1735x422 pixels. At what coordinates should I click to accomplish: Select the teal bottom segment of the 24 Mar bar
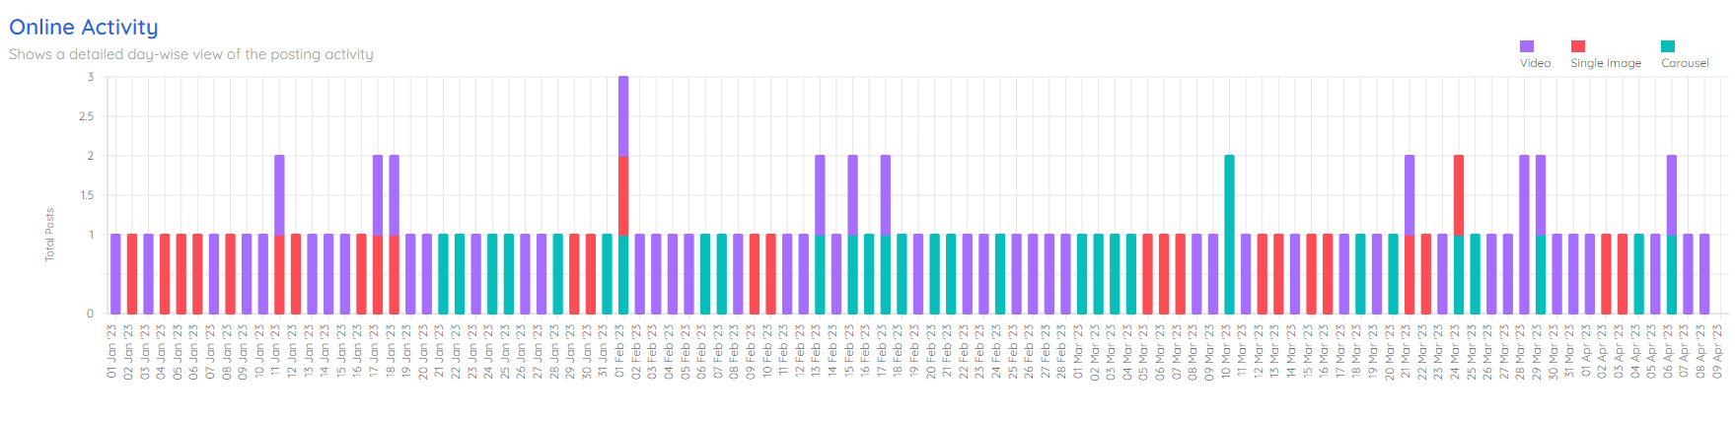pos(1459,274)
